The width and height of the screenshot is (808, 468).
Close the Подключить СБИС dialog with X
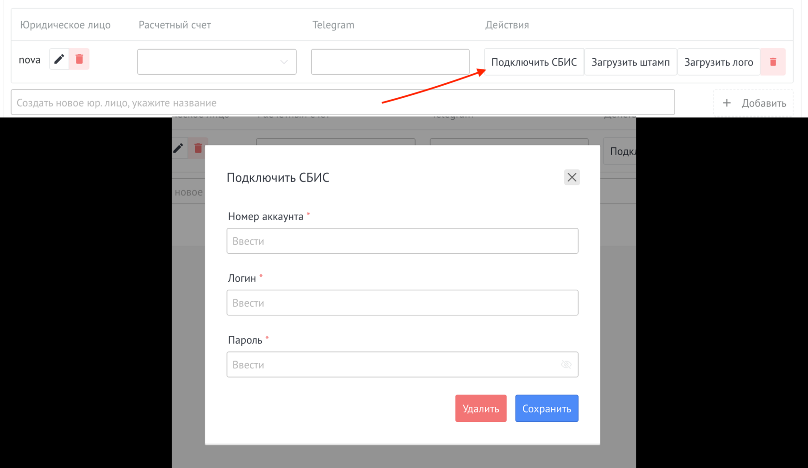point(571,177)
